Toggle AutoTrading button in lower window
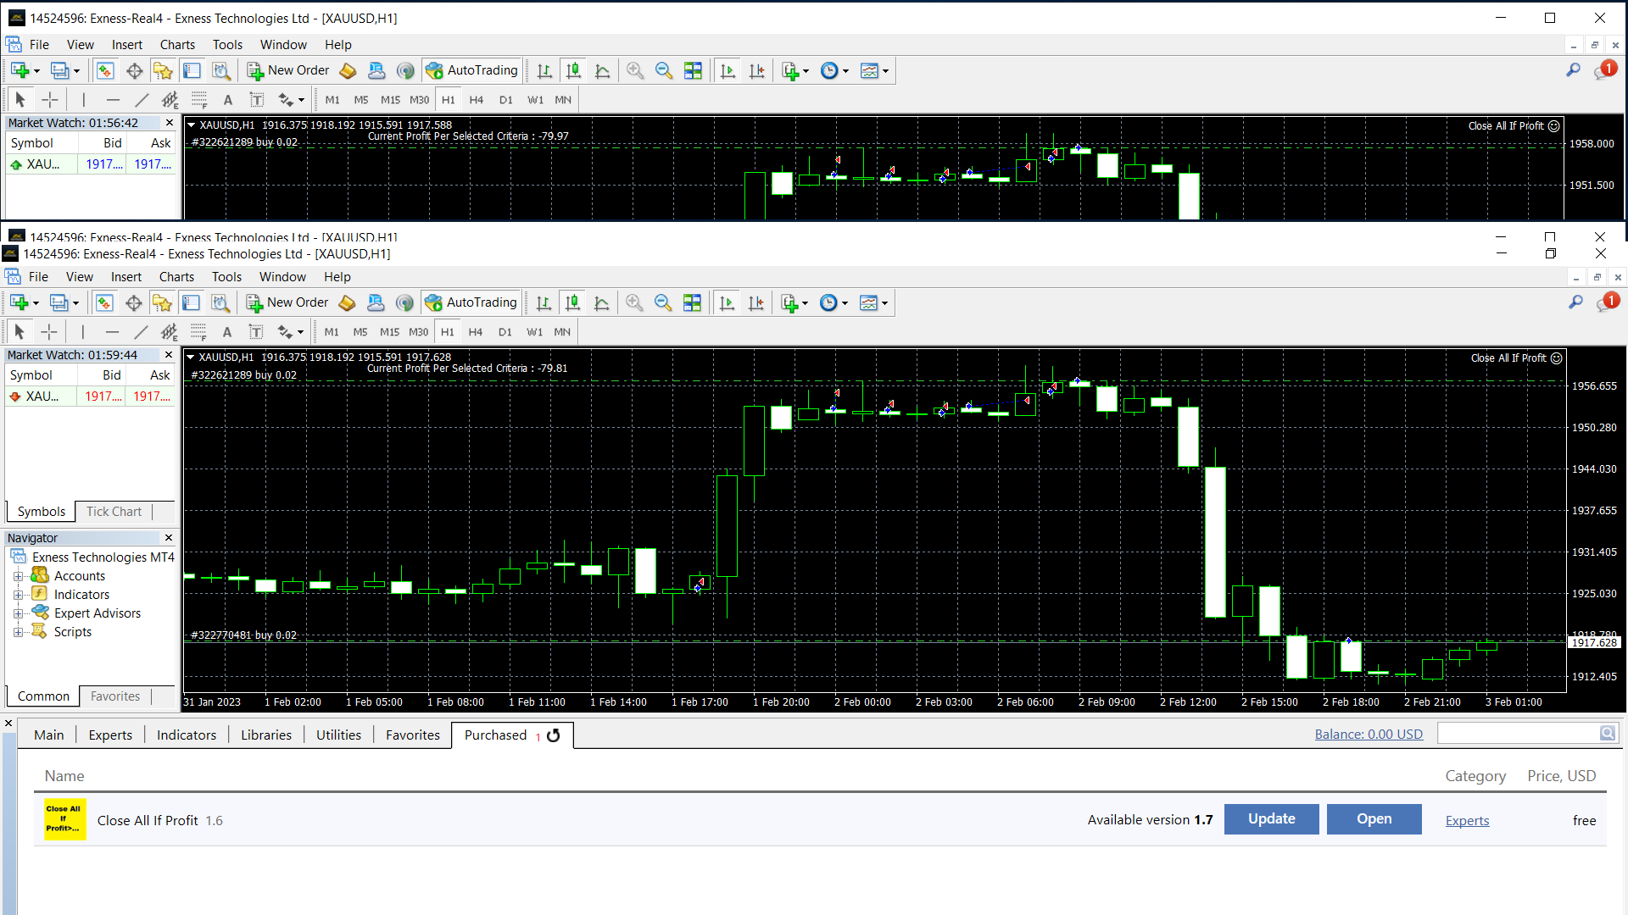 click(x=471, y=302)
